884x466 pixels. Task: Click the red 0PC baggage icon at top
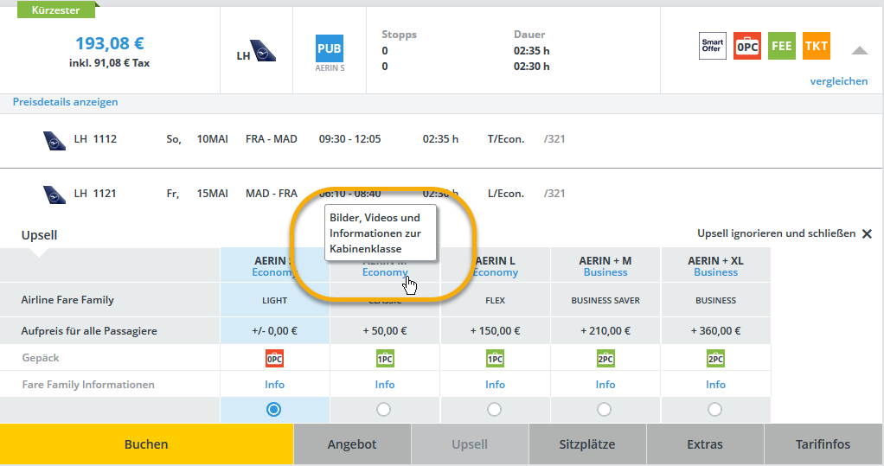(746, 46)
